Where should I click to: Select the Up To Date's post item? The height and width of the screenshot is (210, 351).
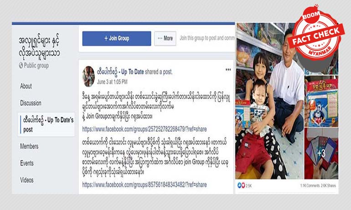46,125
